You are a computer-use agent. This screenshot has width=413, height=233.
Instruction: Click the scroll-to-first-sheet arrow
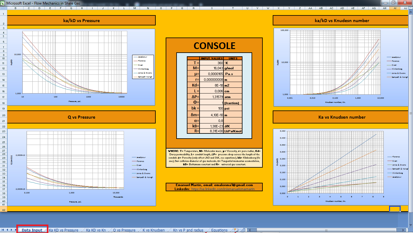[x=3, y=230]
